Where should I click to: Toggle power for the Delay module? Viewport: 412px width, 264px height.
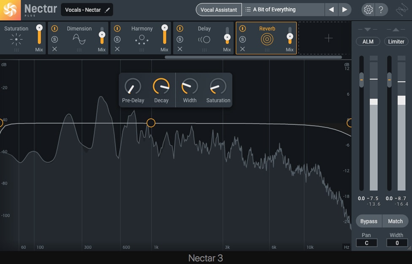pyautogui.click(x=180, y=28)
